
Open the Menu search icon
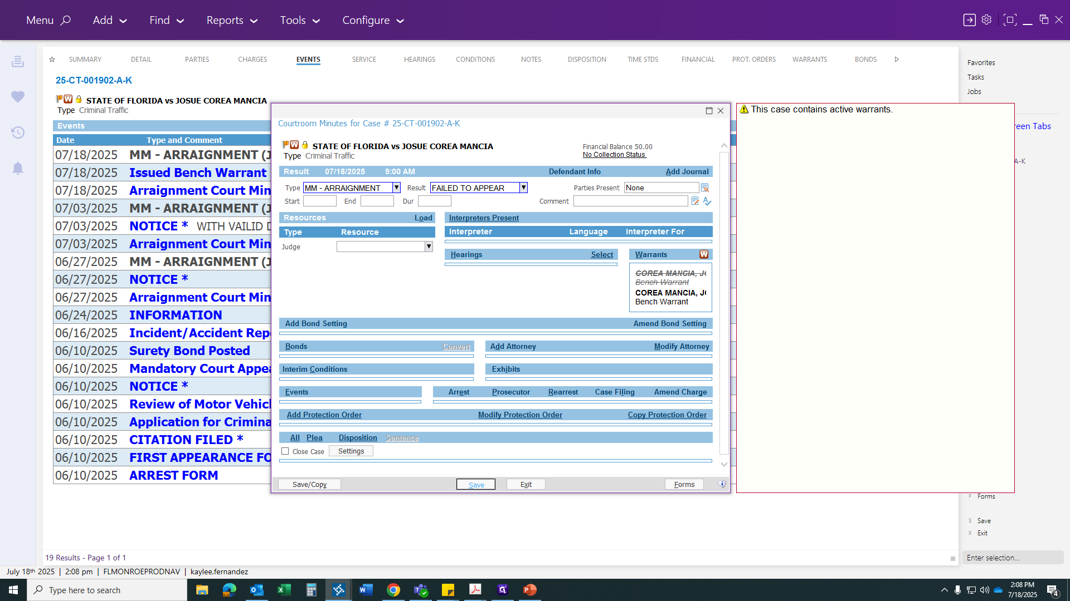coord(65,20)
